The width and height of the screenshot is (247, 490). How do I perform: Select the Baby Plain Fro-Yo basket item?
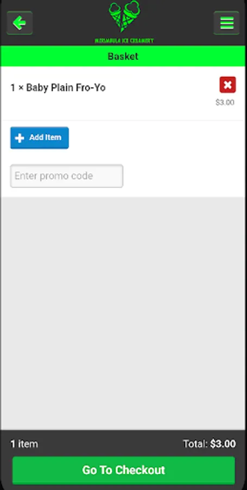(x=123, y=93)
